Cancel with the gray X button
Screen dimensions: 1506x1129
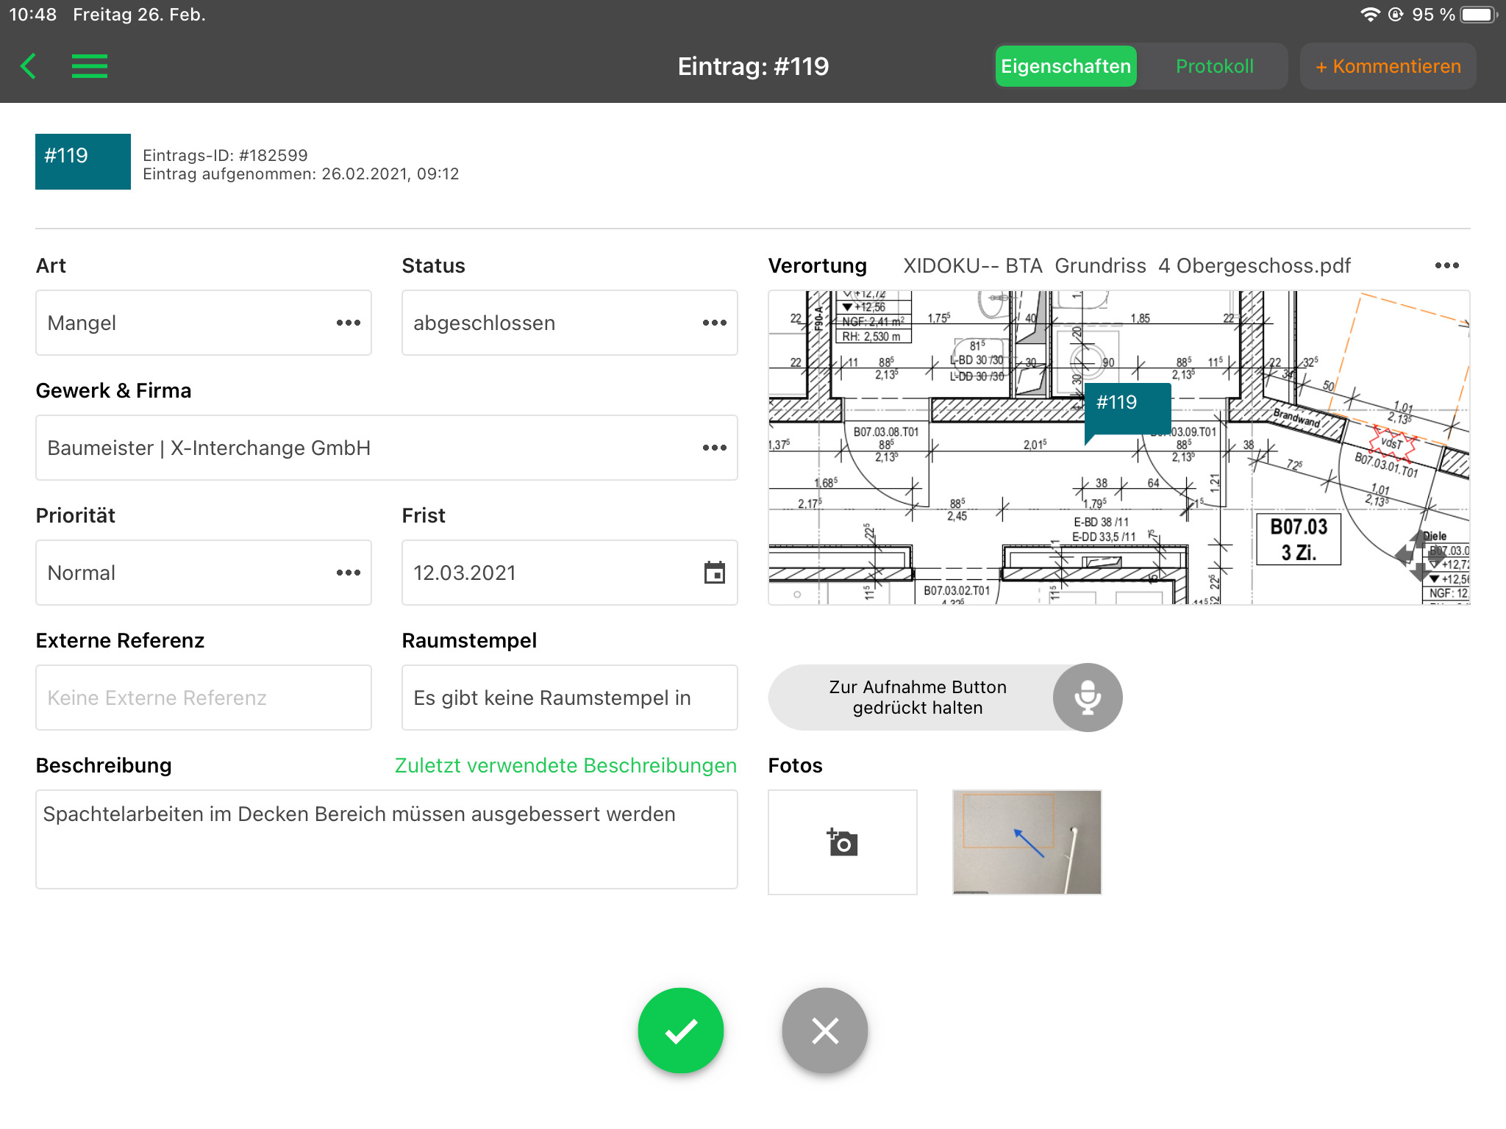(824, 1031)
